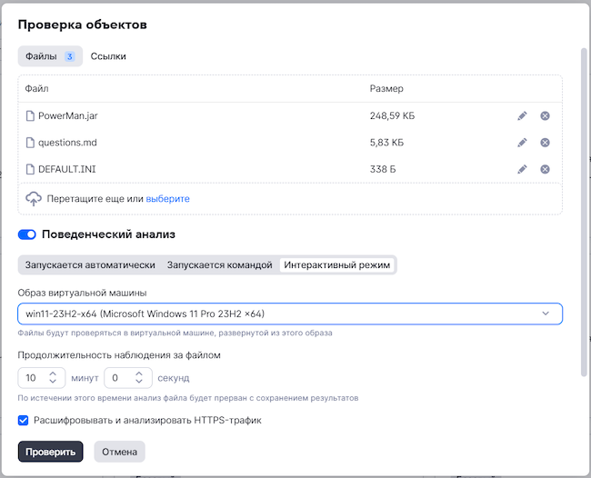The width and height of the screenshot is (591, 478).
Task: Disable the Поведенческий анализ toggle
Action: pyautogui.click(x=27, y=234)
